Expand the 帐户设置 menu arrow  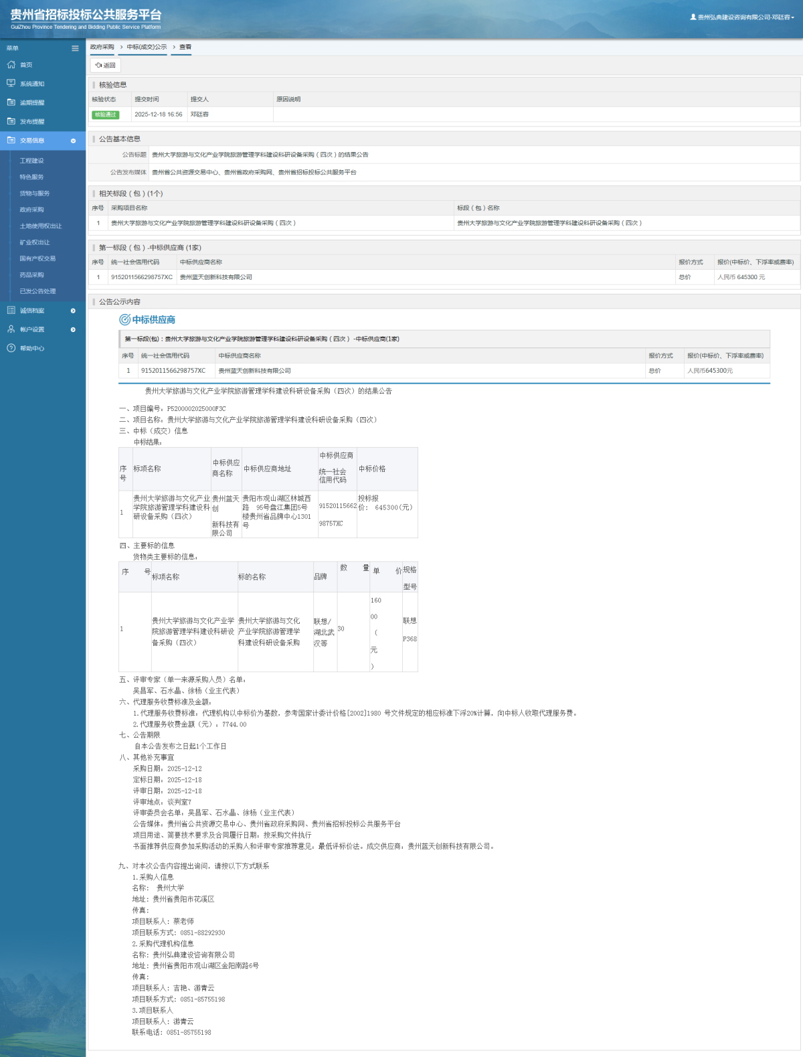tap(73, 329)
